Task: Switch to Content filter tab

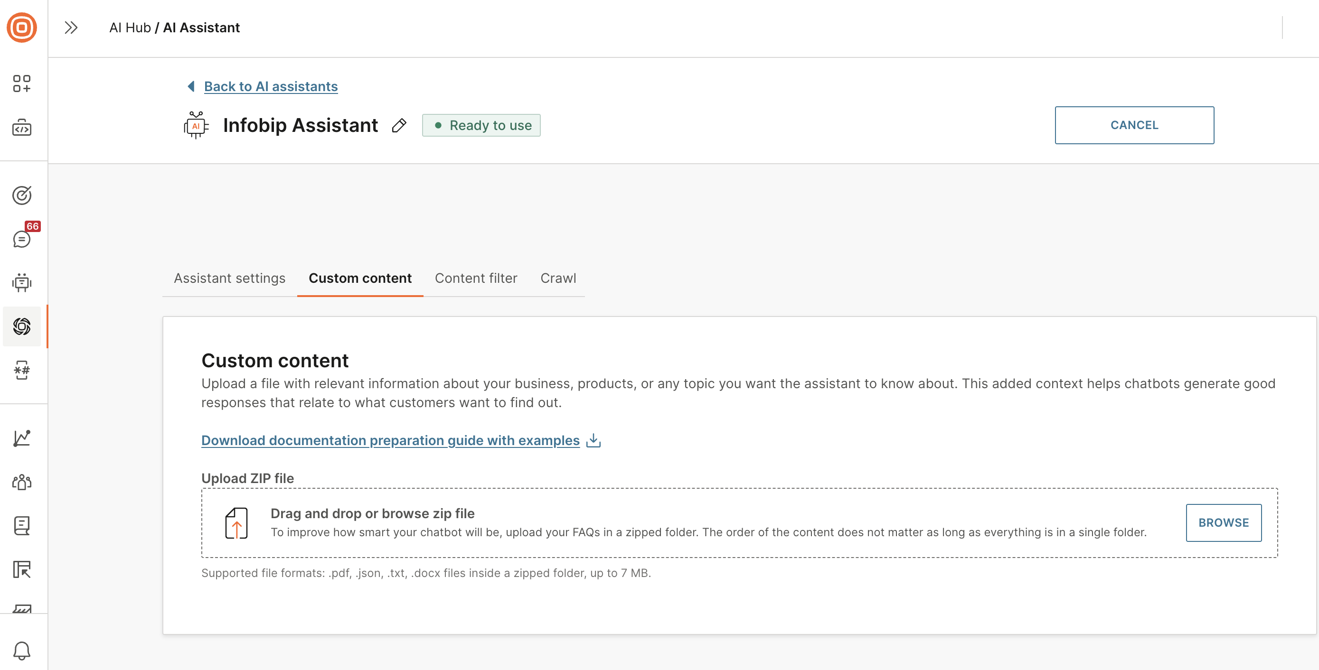Action: pyautogui.click(x=476, y=278)
